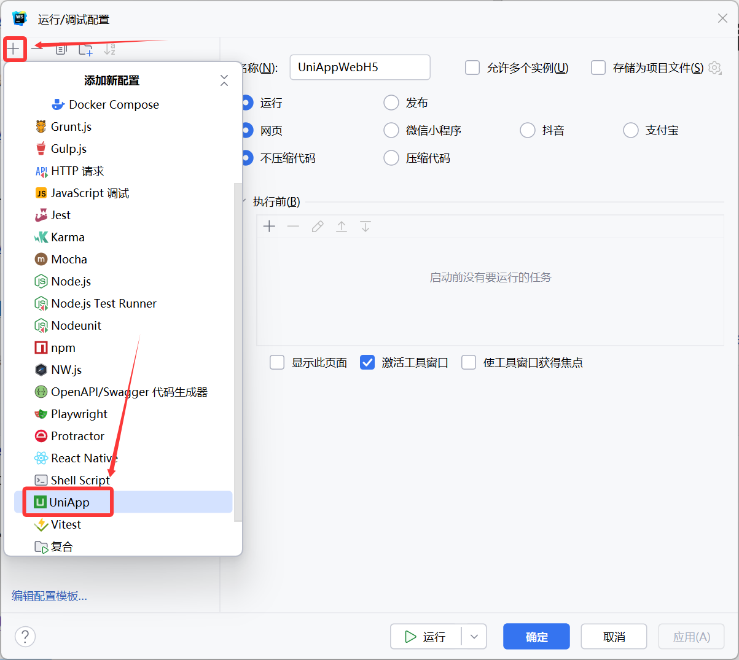Open the 运行 button dropdown arrow
The image size is (739, 660).
coord(474,637)
